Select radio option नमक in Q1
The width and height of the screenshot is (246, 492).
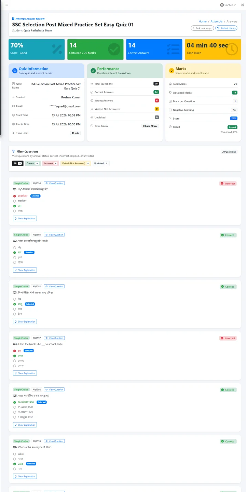(14, 211)
